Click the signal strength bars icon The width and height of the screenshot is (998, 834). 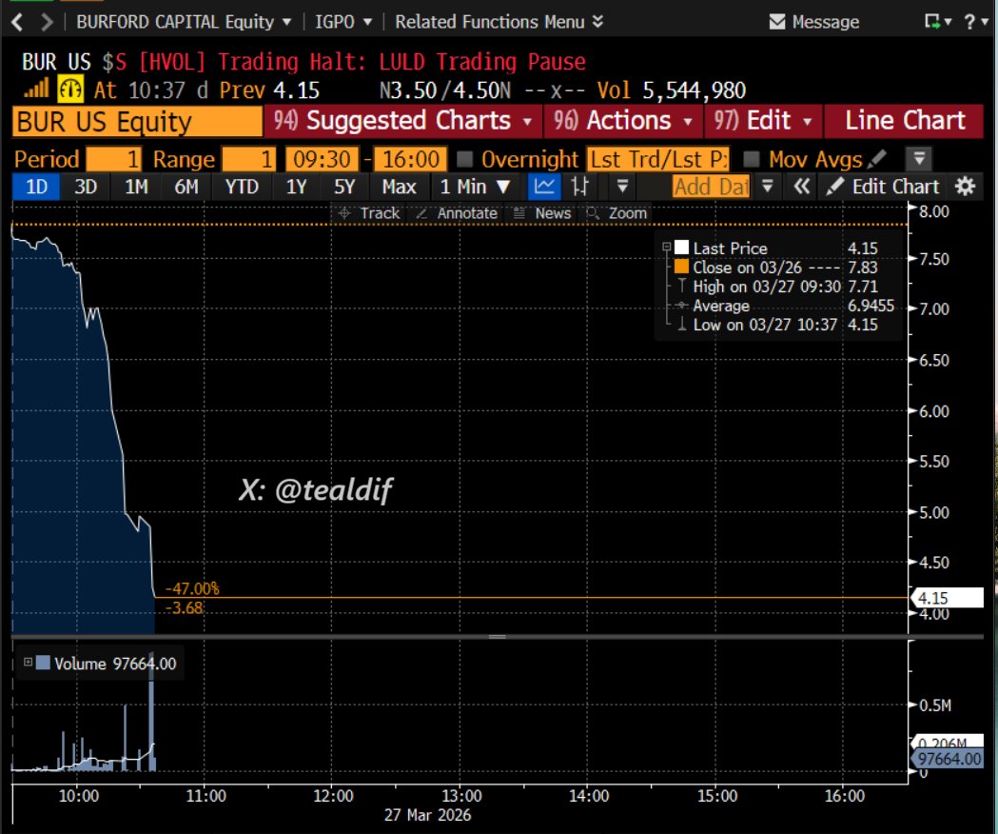click(x=36, y=88)
